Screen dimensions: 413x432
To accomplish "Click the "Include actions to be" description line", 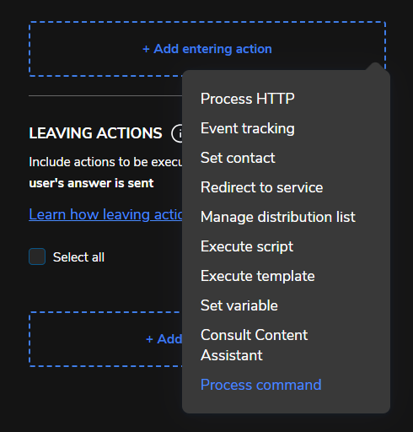I will (106, 162).
